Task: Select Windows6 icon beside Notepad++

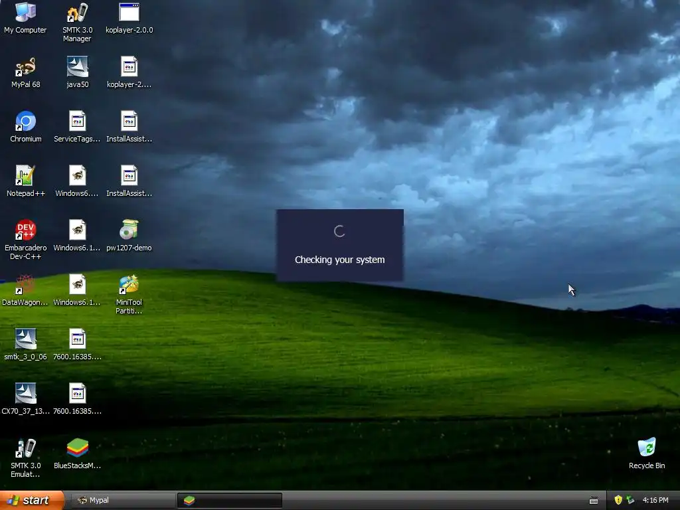Action: 77,181
